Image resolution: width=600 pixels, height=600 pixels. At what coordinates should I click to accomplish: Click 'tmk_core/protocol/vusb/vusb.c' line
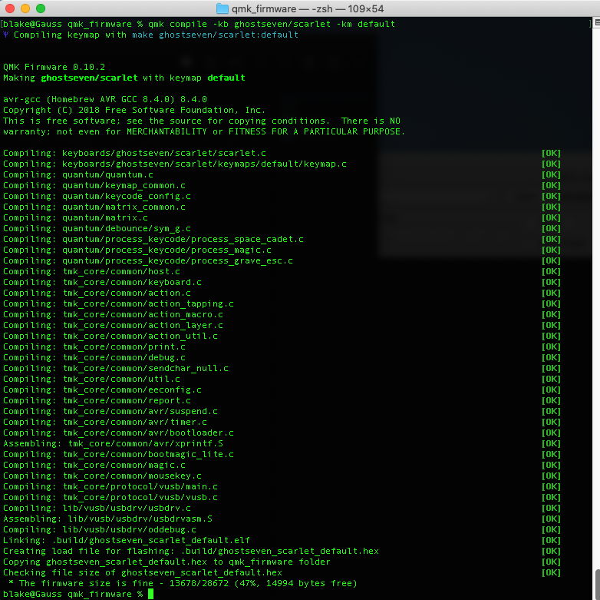(110, 496)
